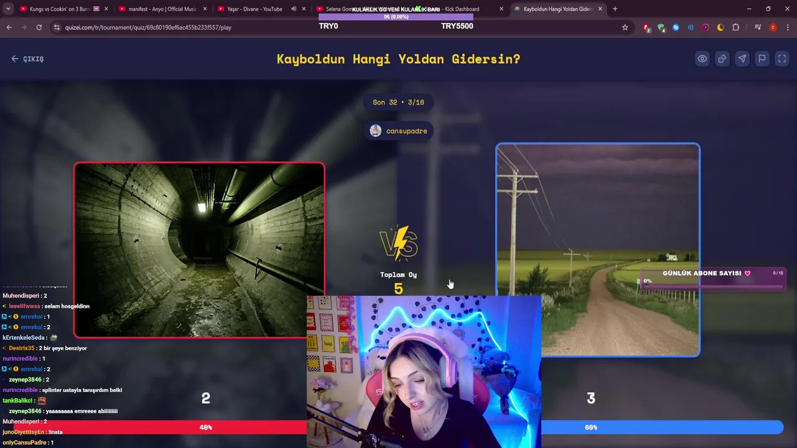Screen dimensions: 797x448
Task: Click media indicator on Kungs tab
Action: point(96,9)
